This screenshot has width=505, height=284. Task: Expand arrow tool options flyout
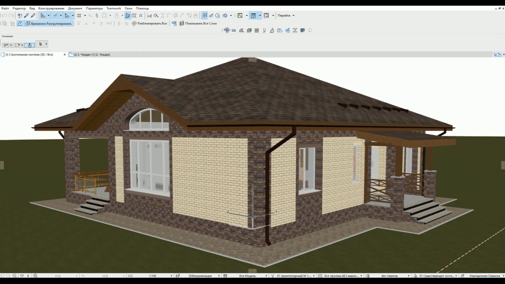46,44
